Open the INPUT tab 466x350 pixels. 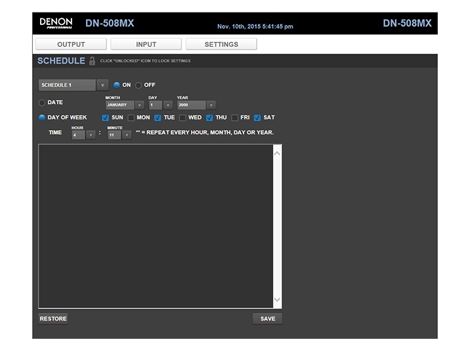tap(146, 44)
